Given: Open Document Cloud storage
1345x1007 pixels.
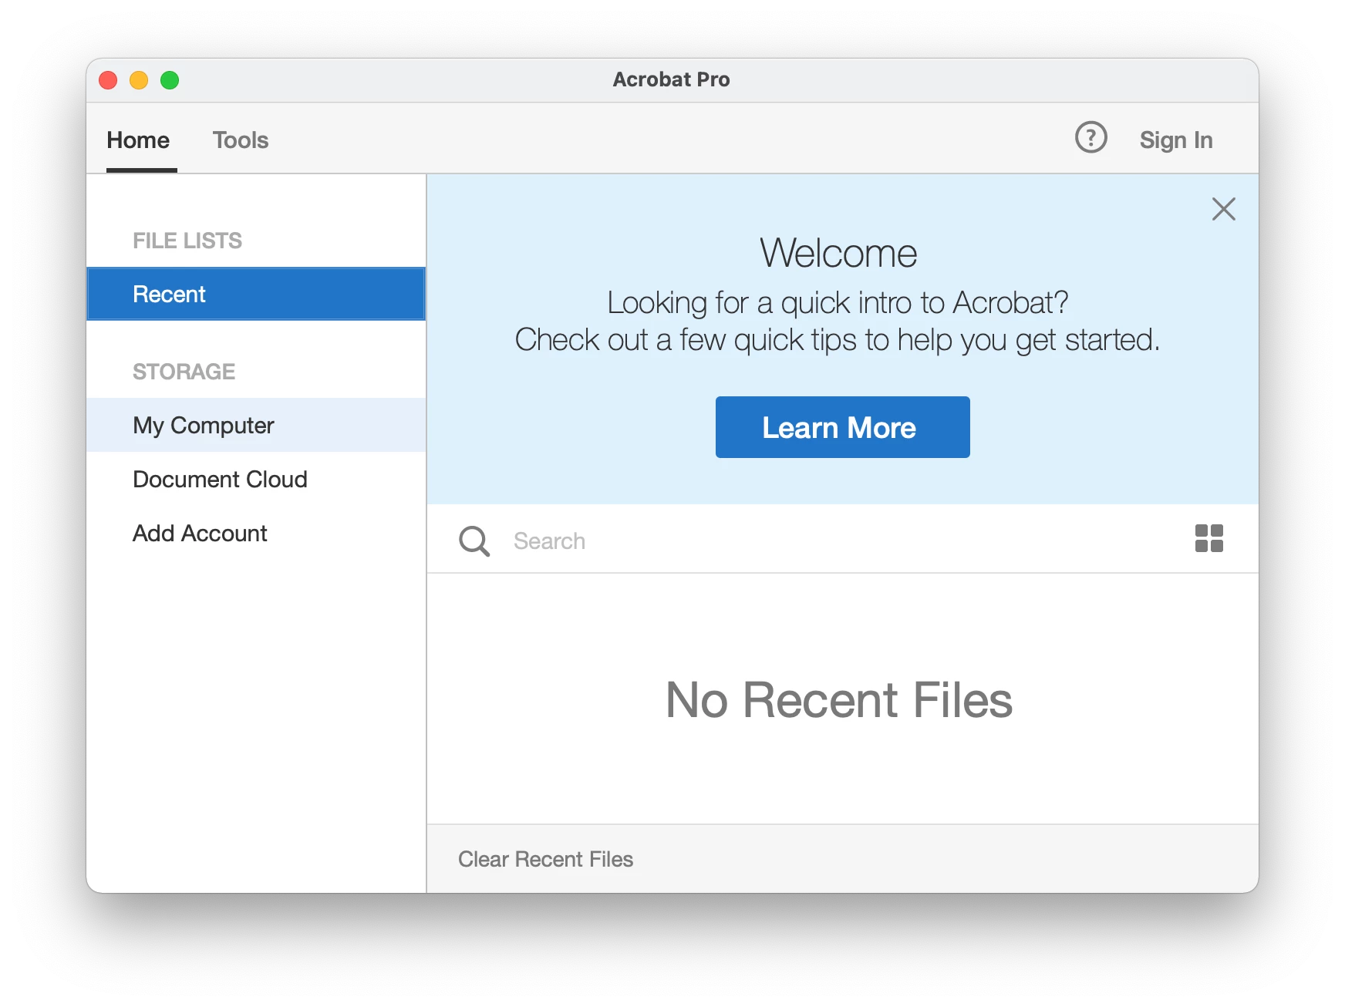Looking at the screenshot, I should (x=256, y=479).
